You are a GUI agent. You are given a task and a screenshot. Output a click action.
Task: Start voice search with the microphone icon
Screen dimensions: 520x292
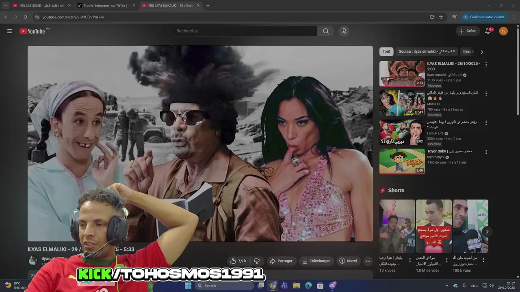click(x=344, y=31)
